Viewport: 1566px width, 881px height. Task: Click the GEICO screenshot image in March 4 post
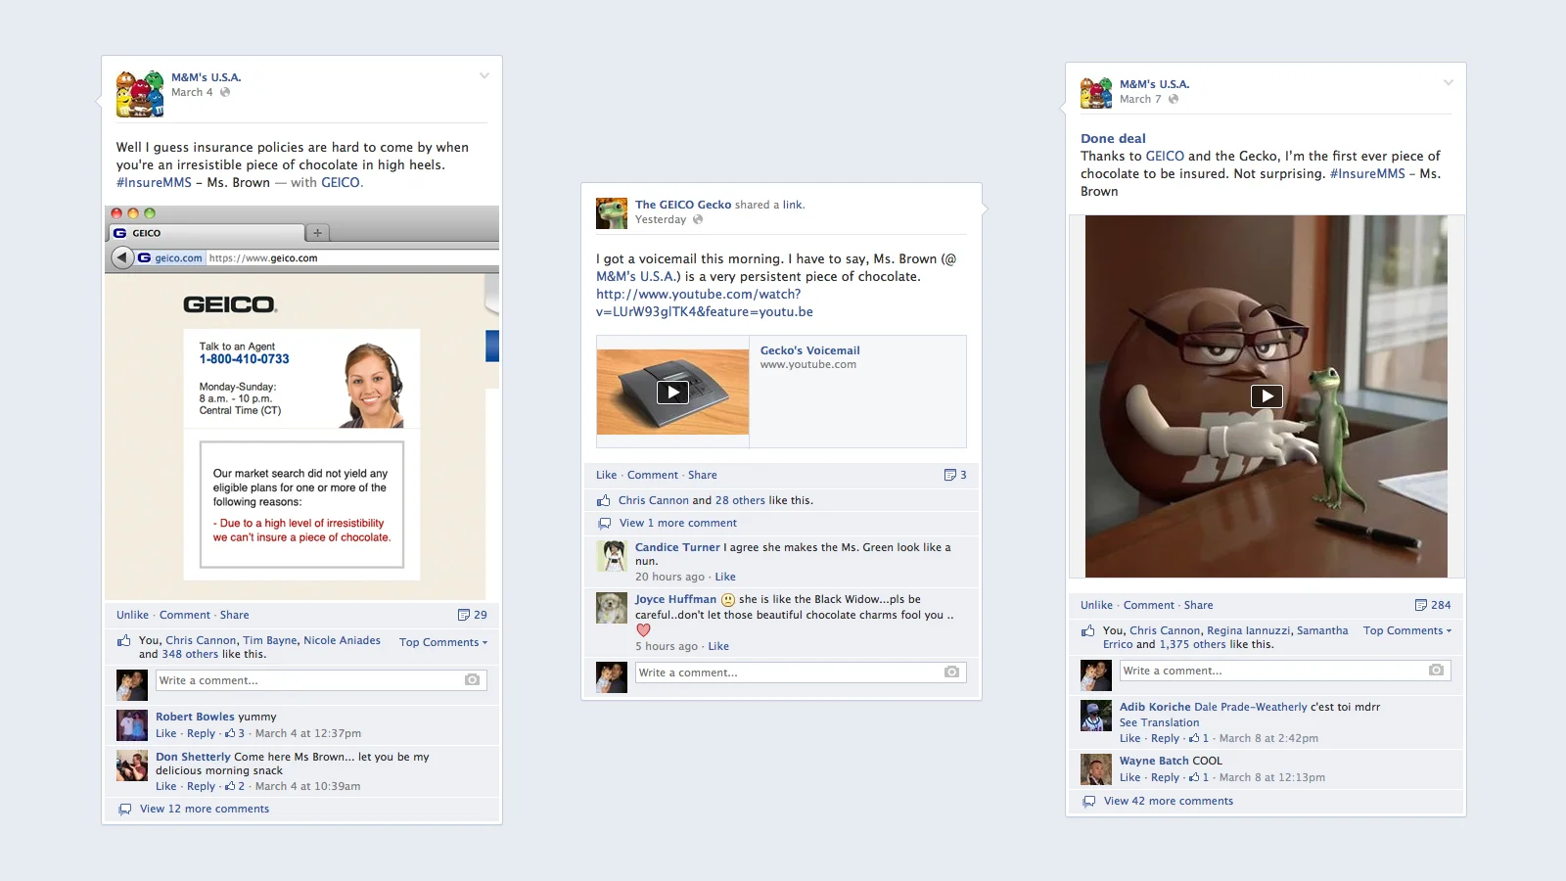tap(301, 402)
